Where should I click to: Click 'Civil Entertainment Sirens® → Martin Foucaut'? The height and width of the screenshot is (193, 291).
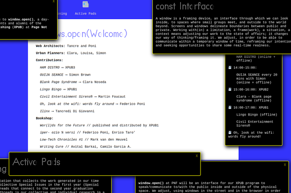click(83, 97)
